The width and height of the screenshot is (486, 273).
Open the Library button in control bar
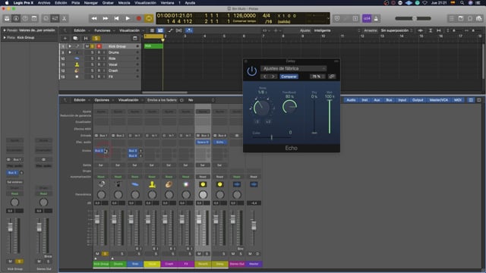[7, 18]
